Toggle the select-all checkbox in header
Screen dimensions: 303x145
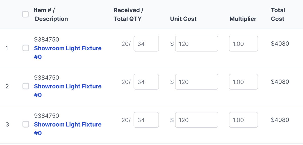pos(25,14)
